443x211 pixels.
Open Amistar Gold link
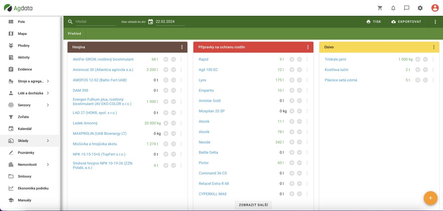tap(209, 101)
